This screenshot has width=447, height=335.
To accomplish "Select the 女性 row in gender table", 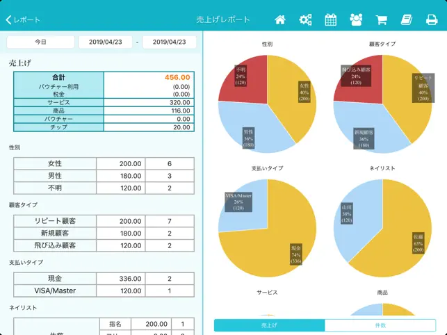I will tap(104, 163).
